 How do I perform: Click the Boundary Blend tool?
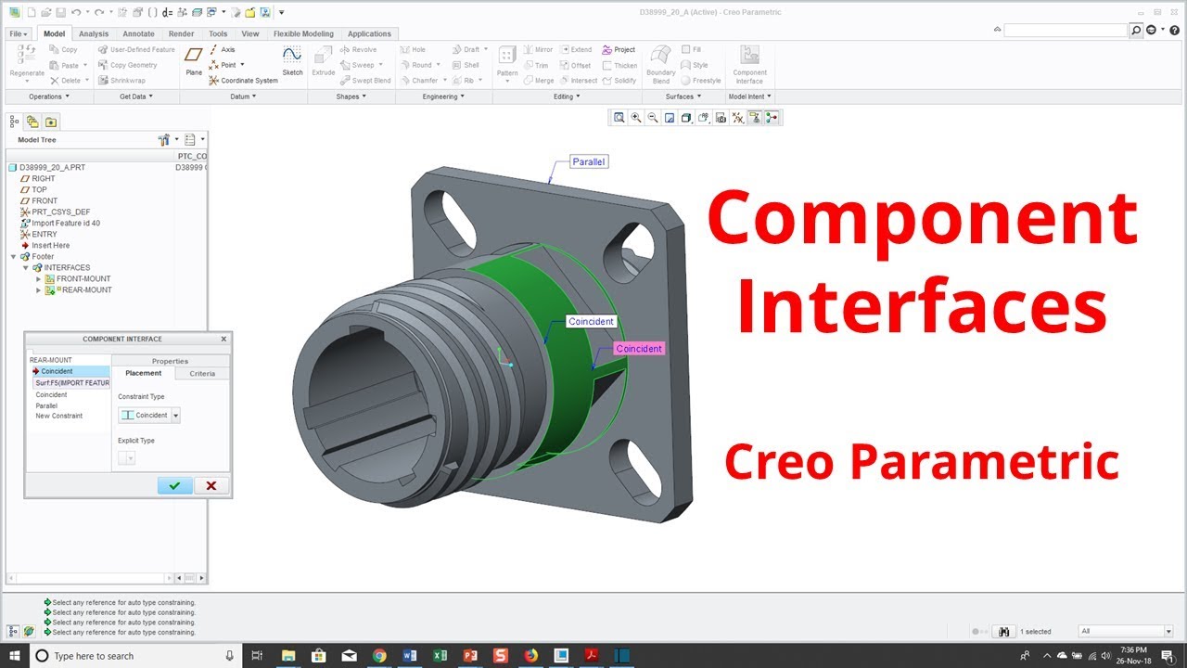point(661,63)
